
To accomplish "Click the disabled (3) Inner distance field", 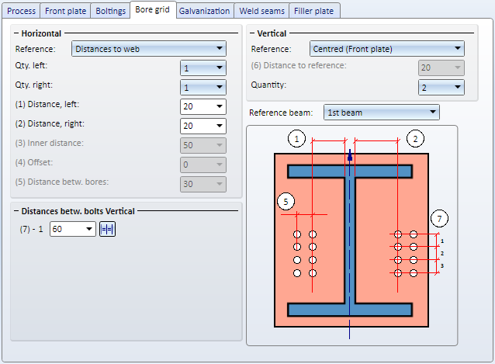I will pyautogui.click(x=203, y=145).
